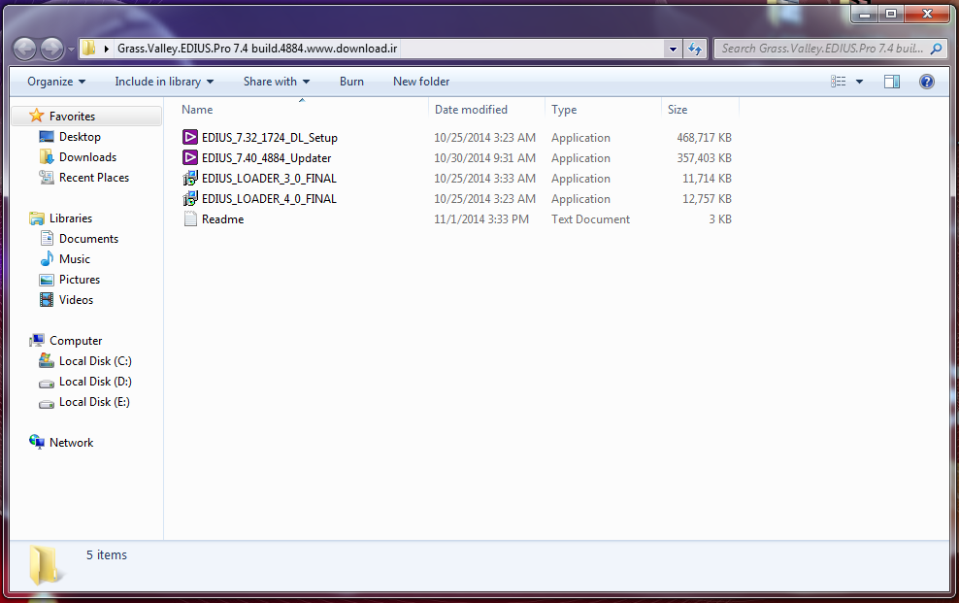Viewport: 959px width, 603px height.
Task: Click the Local Disk (C:) drive icon
Action: (x=47, y=361)
